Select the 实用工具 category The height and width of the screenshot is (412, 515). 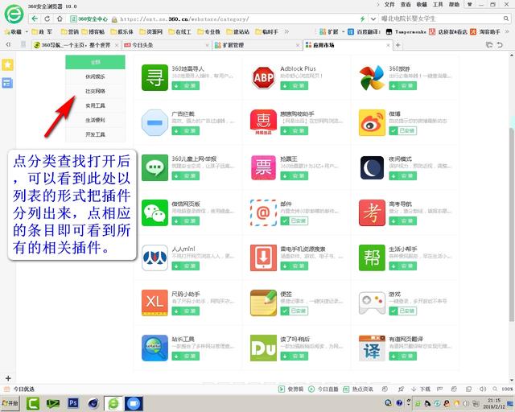(x=95, y=105)
